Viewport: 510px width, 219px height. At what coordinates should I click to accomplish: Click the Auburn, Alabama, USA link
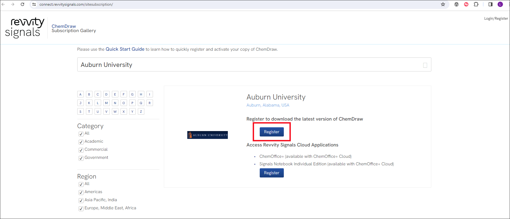coord(268,105)
